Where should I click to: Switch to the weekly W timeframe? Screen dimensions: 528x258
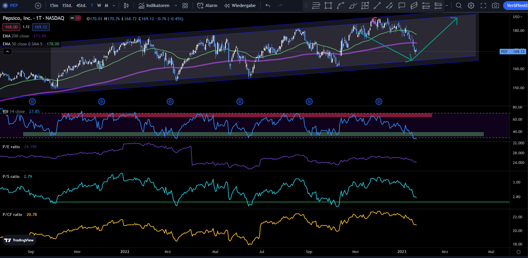99,6
